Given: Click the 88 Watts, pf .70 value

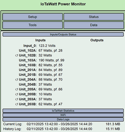Looking at the screenshot, I should pyautogui.click(x=50, y=80).
